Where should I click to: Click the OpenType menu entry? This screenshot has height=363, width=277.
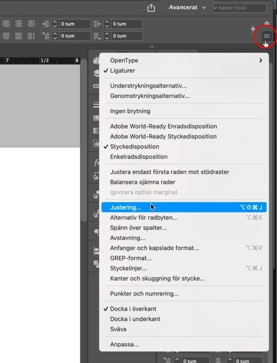184,61
